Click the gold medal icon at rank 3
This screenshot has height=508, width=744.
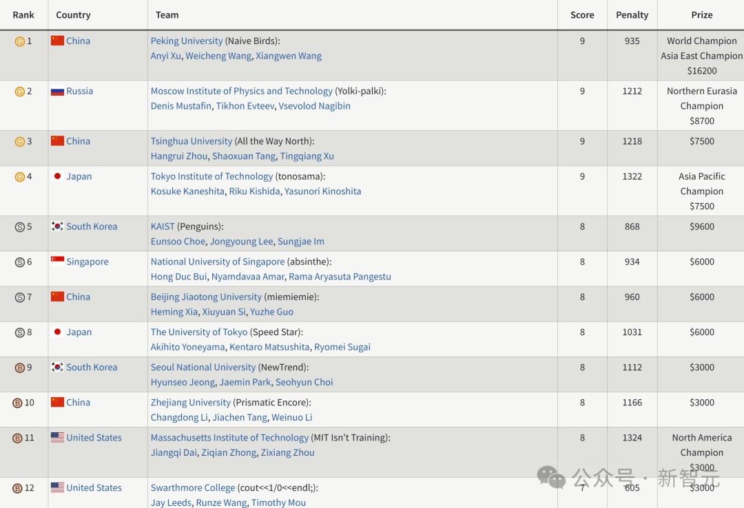pos(20,142)
